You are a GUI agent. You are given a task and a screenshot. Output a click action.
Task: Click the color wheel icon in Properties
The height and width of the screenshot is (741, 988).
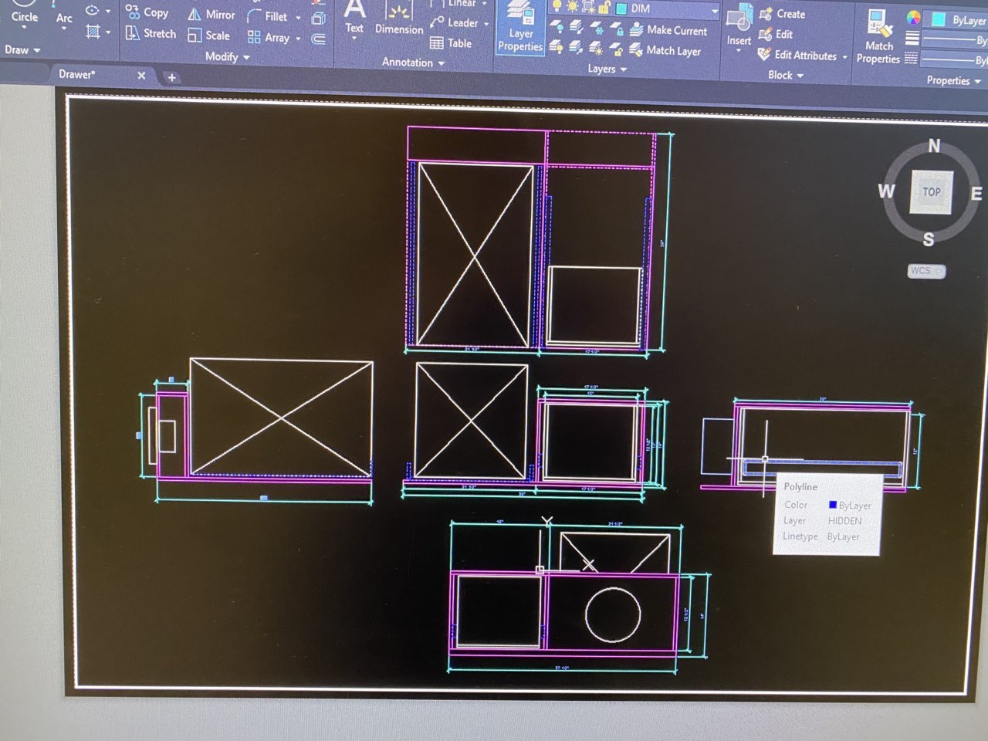pyautogui.click(x=913, y=18)
